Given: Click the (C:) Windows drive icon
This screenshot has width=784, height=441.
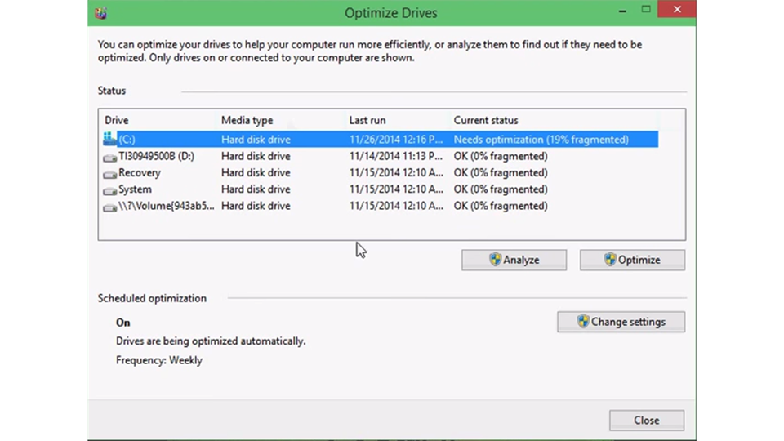Looking at the screenshot, I should click(110, 140).
